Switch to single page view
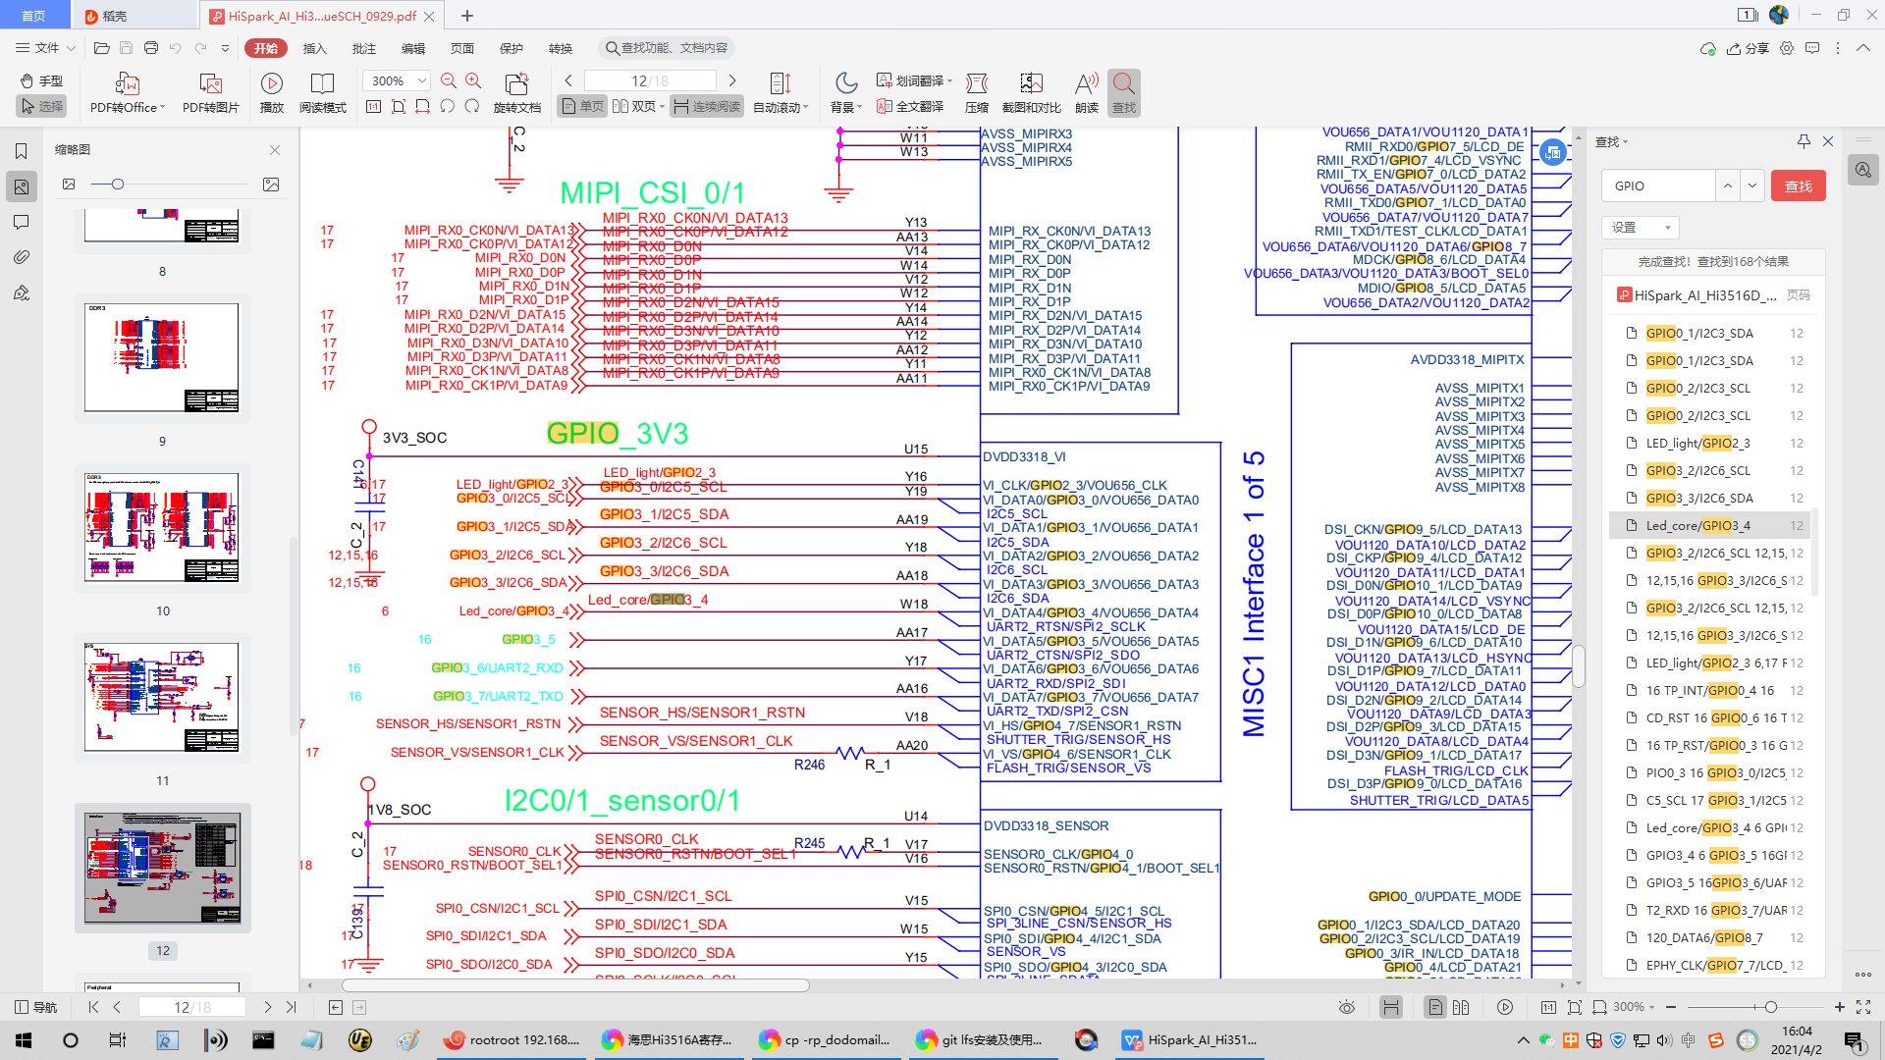The image size is (1885, 1060). [581, 107]
